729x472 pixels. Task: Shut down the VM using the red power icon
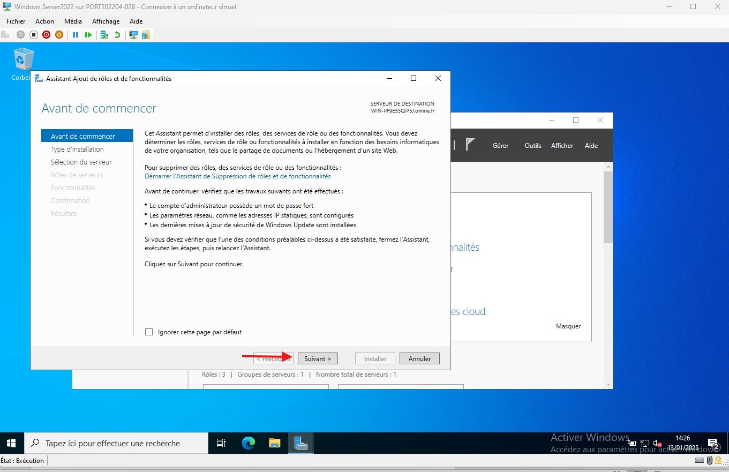[46, 35]
